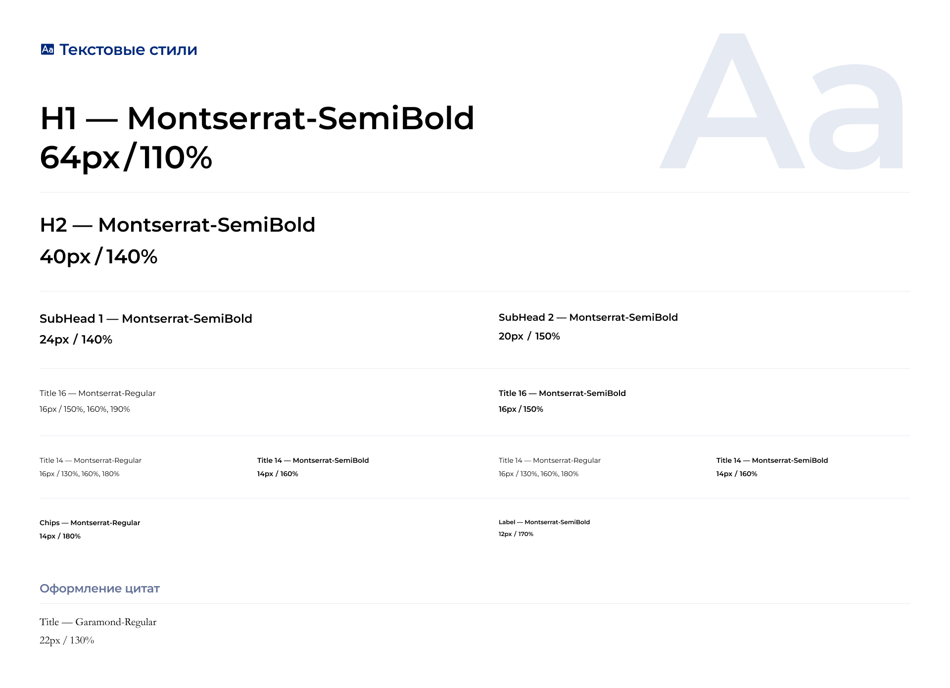The width and height of the screenshot is (950, 688).
Task: Click the rightmost Title 14 Montserrat-SemiBold label
Action: [x=772, y=461]
